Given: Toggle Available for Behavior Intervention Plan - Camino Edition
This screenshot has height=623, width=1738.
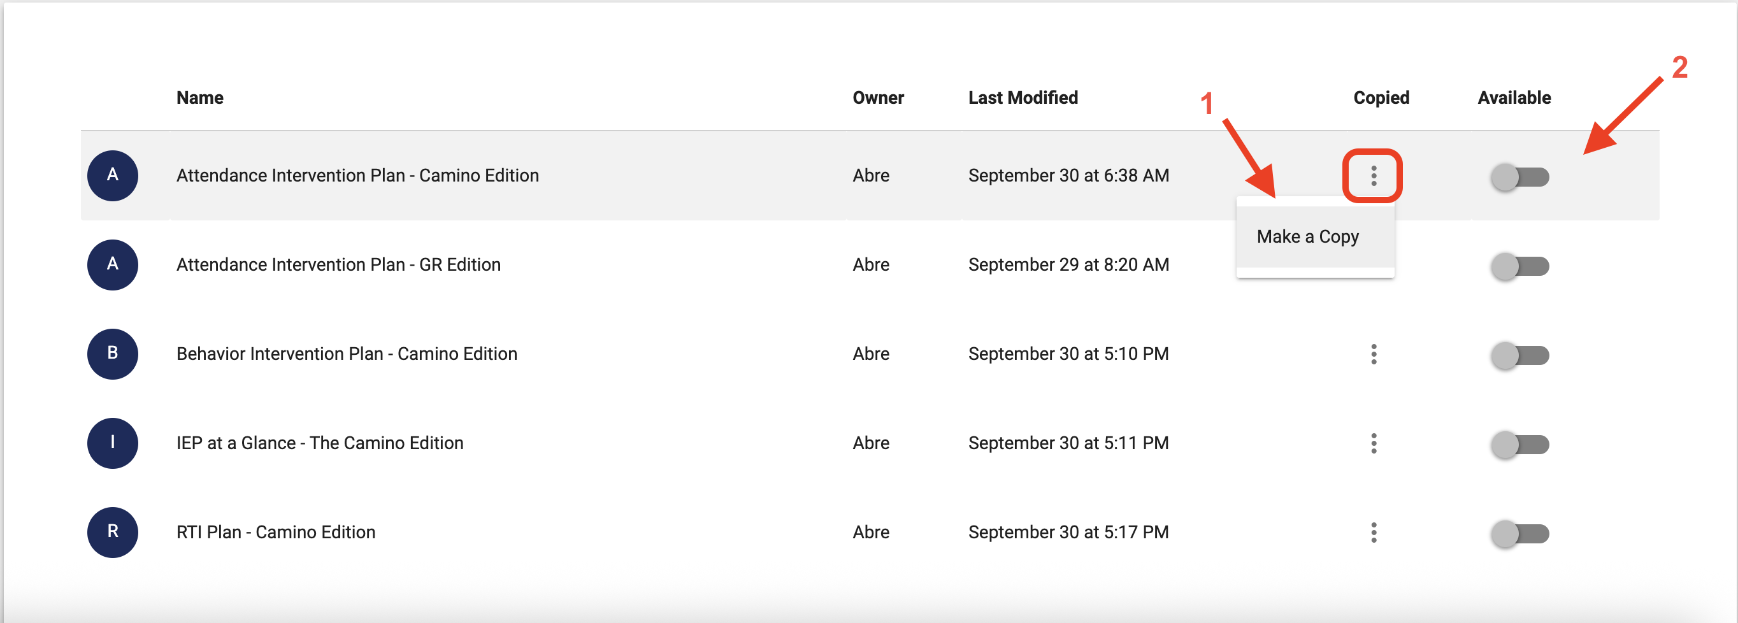Looking at the screenshot, I should (x=1520, y=354).
